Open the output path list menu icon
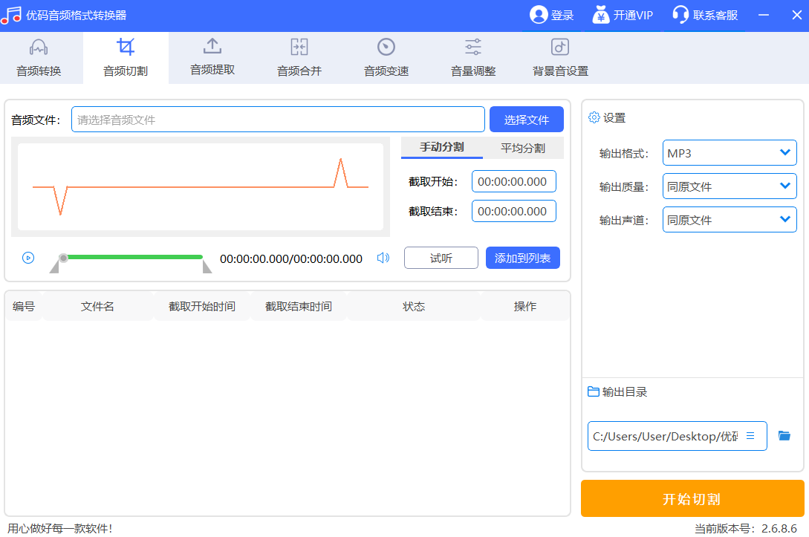809x537 pixels. (x=750, y=436)
